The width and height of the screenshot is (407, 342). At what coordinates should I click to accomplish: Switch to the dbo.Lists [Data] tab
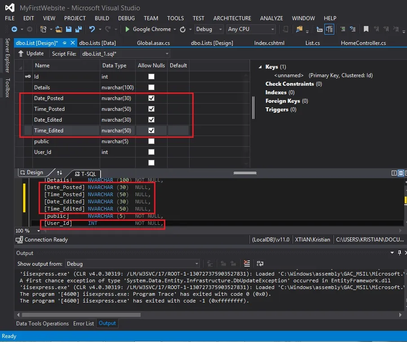[97, 43]
